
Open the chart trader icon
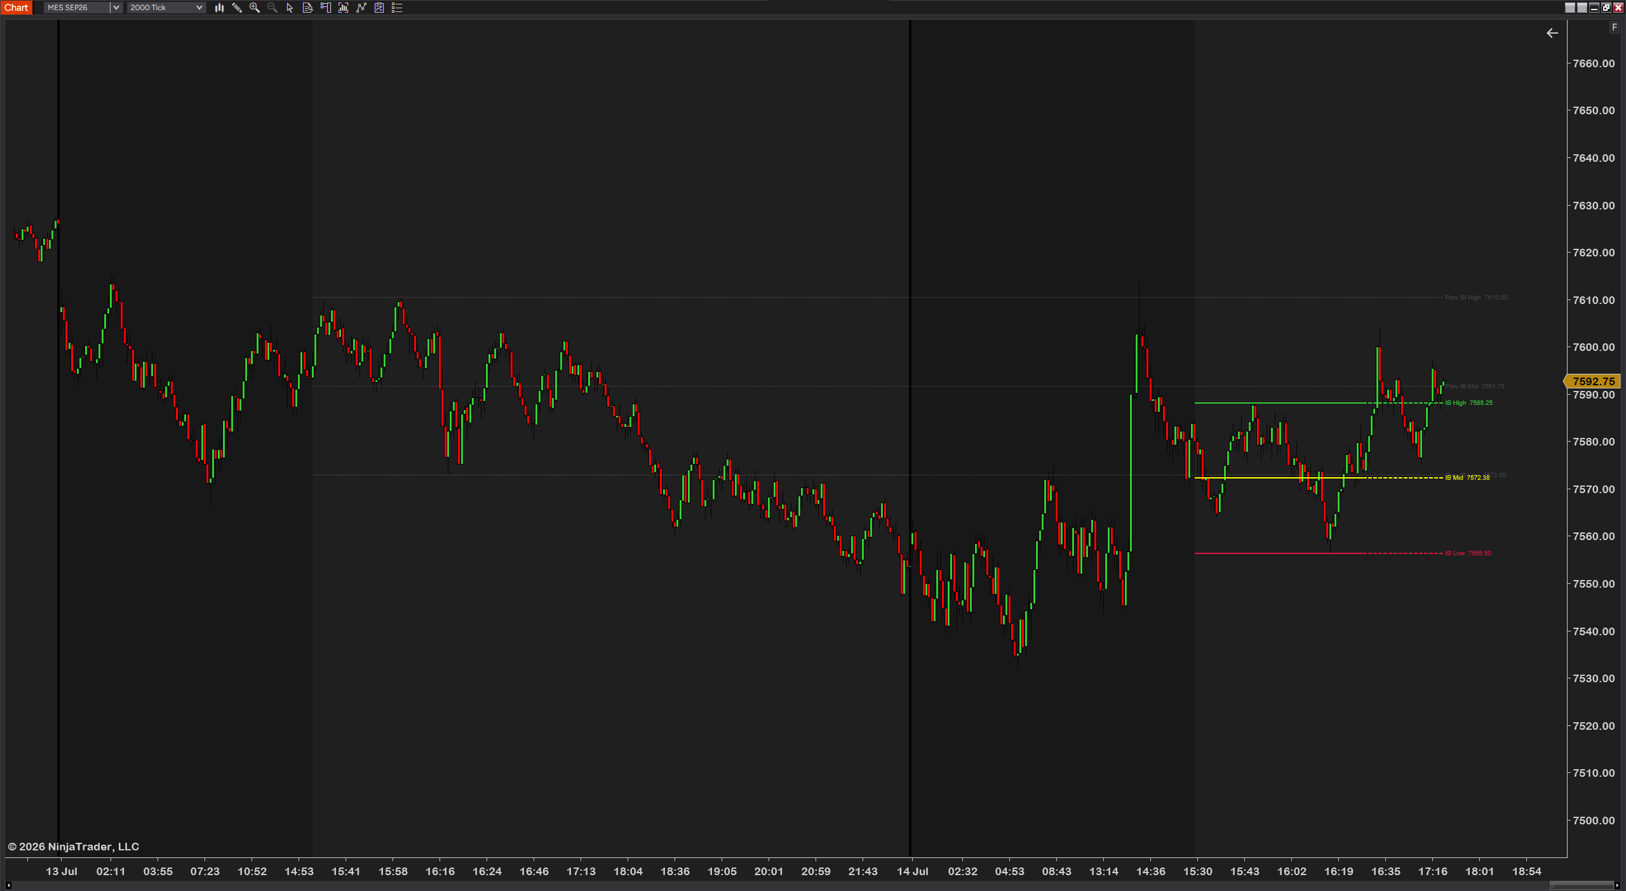click(326, 8)
